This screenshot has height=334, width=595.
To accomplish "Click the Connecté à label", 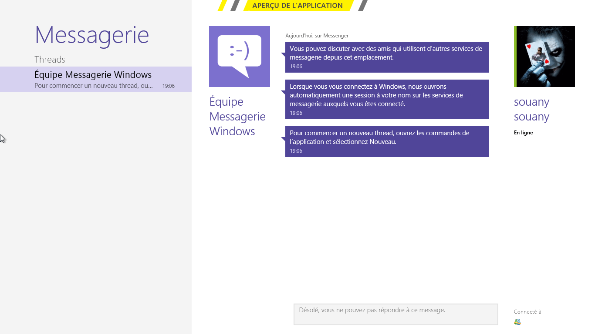I will (527, 312).
